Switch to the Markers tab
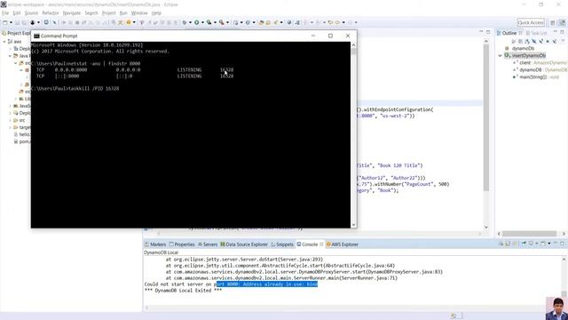 click(155, 244)
